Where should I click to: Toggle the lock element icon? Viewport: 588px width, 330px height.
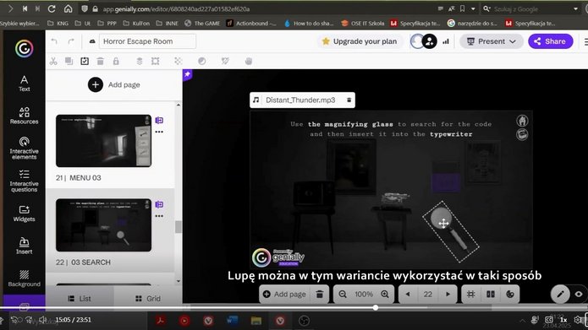click(116, 61)
